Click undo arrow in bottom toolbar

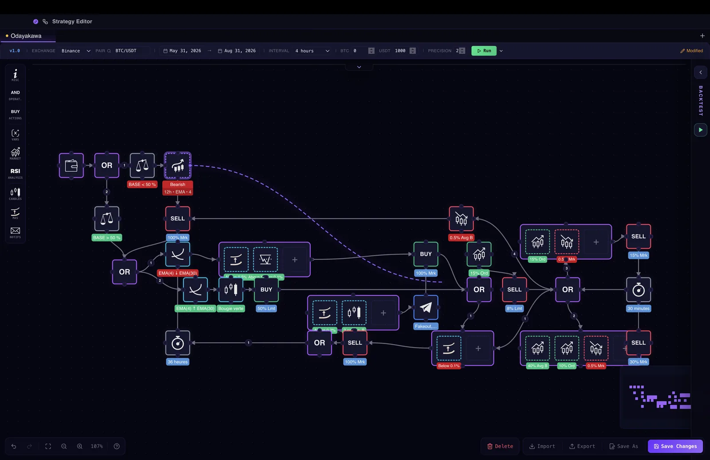click(14, 446)
